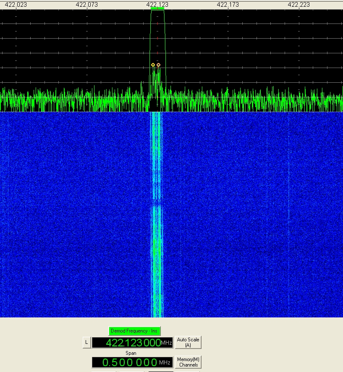Click the orange right diamond peak marker

158,65
